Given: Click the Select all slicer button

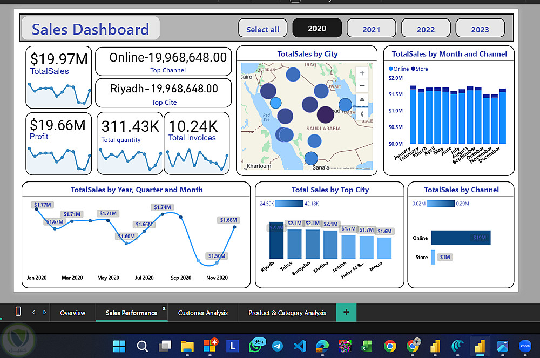Looking at the screenshot, I should click(263, 28).
